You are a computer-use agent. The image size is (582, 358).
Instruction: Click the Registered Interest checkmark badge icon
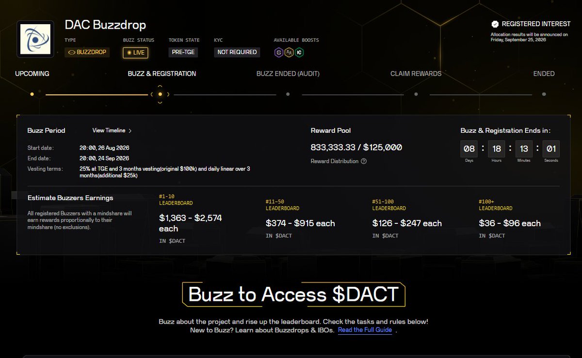pos(495,24)
